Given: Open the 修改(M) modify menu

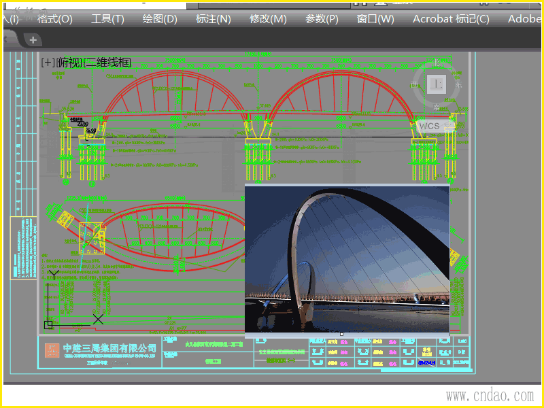Looking at the screenshot, I should tap(268, 18).
